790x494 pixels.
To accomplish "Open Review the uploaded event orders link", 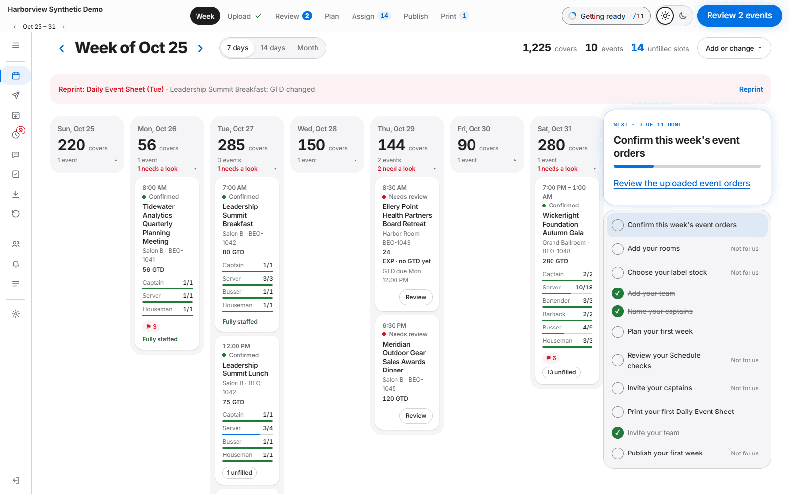I will coord(681,183).
